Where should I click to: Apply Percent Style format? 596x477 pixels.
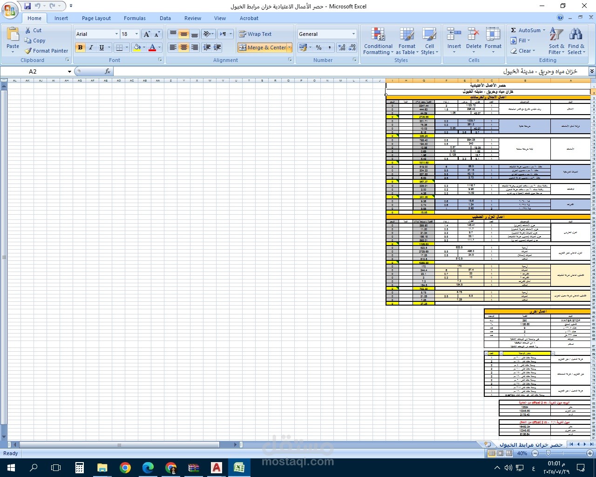318,48
